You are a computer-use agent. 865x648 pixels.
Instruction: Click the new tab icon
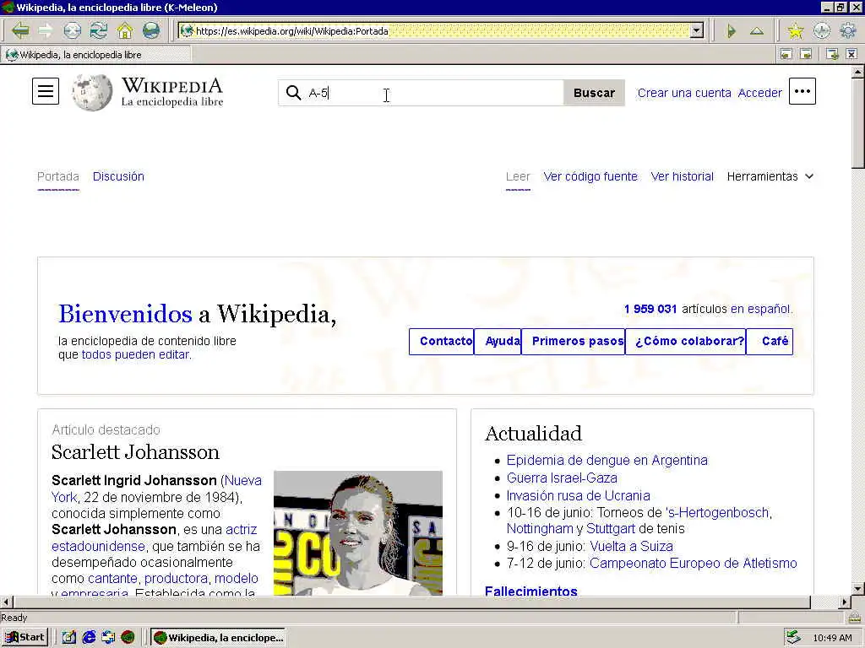832,54
